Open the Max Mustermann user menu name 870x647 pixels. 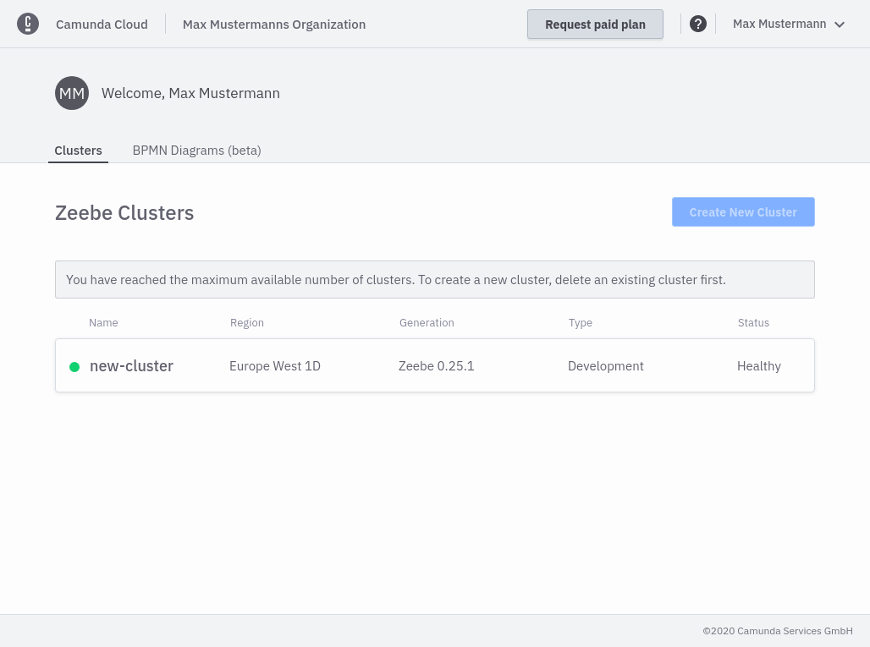point(779,24)
